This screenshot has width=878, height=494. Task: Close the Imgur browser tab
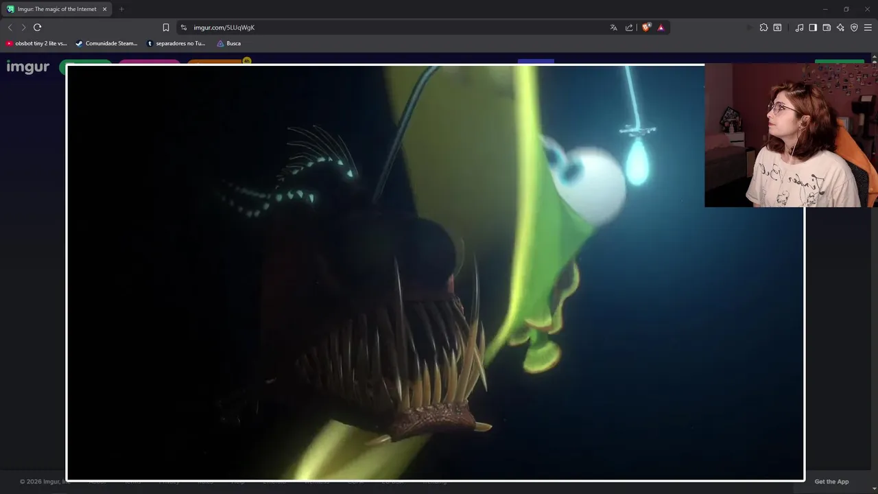(105, 9)
